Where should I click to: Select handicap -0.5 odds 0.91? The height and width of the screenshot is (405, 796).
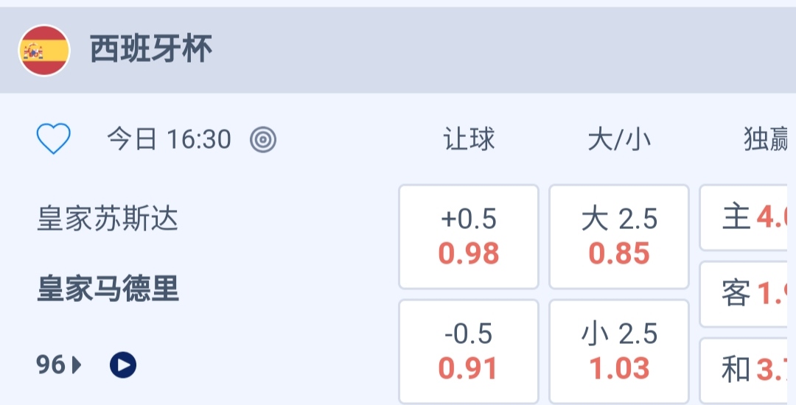point(469,351)
